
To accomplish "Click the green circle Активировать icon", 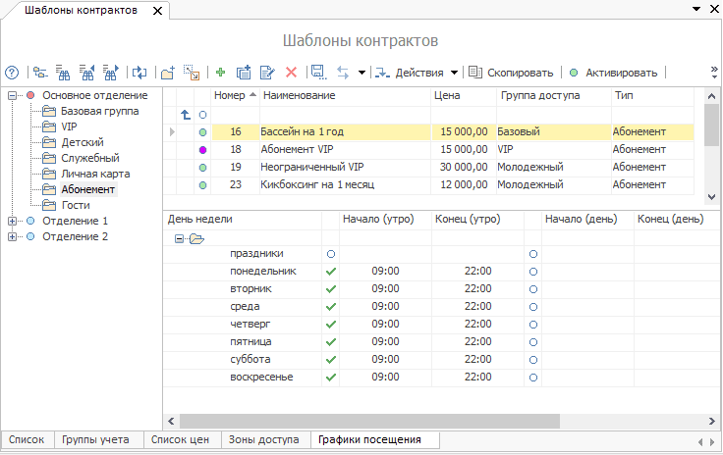I will (x=574, y=73).
